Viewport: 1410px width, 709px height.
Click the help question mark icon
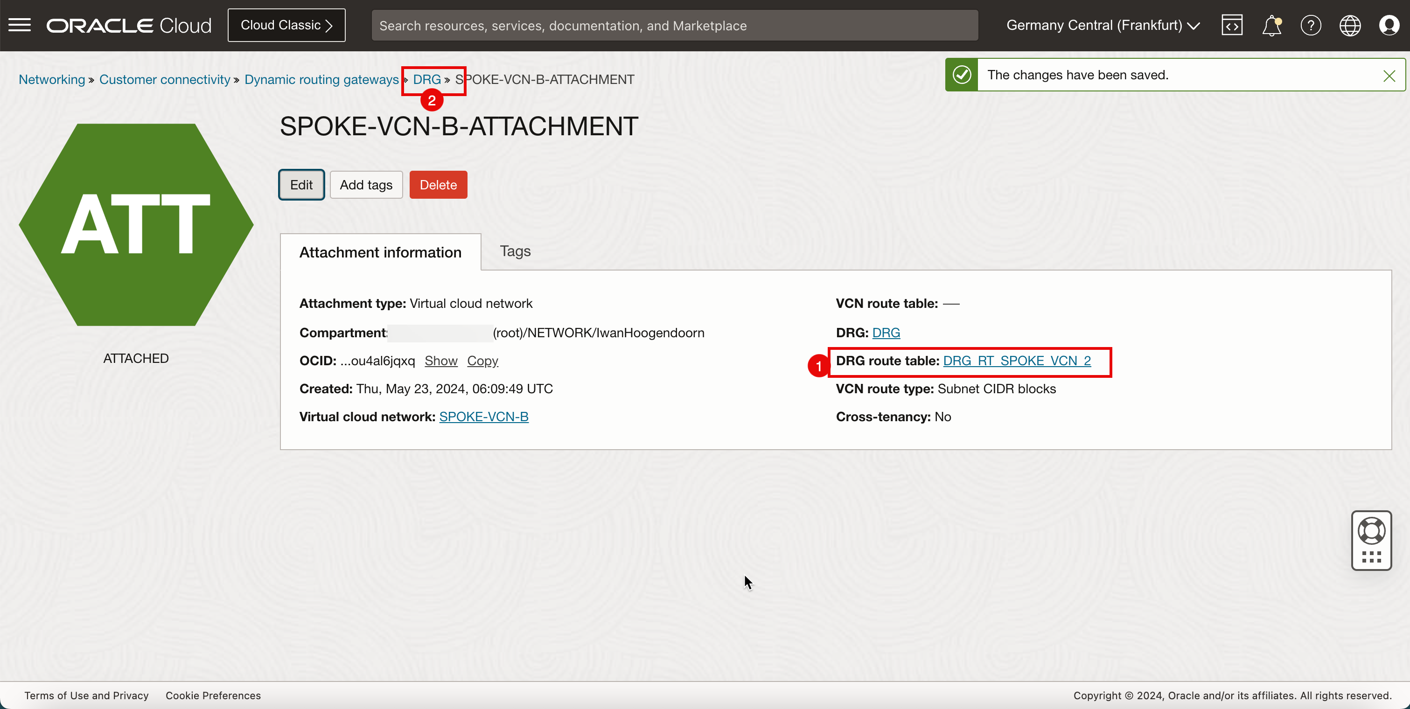(x=1310, y=25)
